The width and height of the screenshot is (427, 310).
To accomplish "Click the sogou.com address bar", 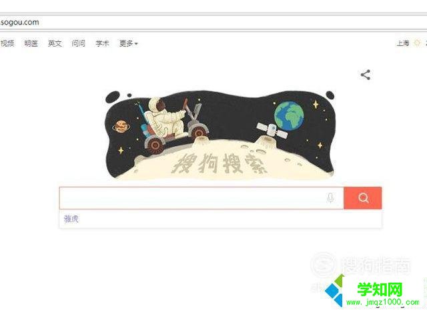I will [x=213, y=22].
